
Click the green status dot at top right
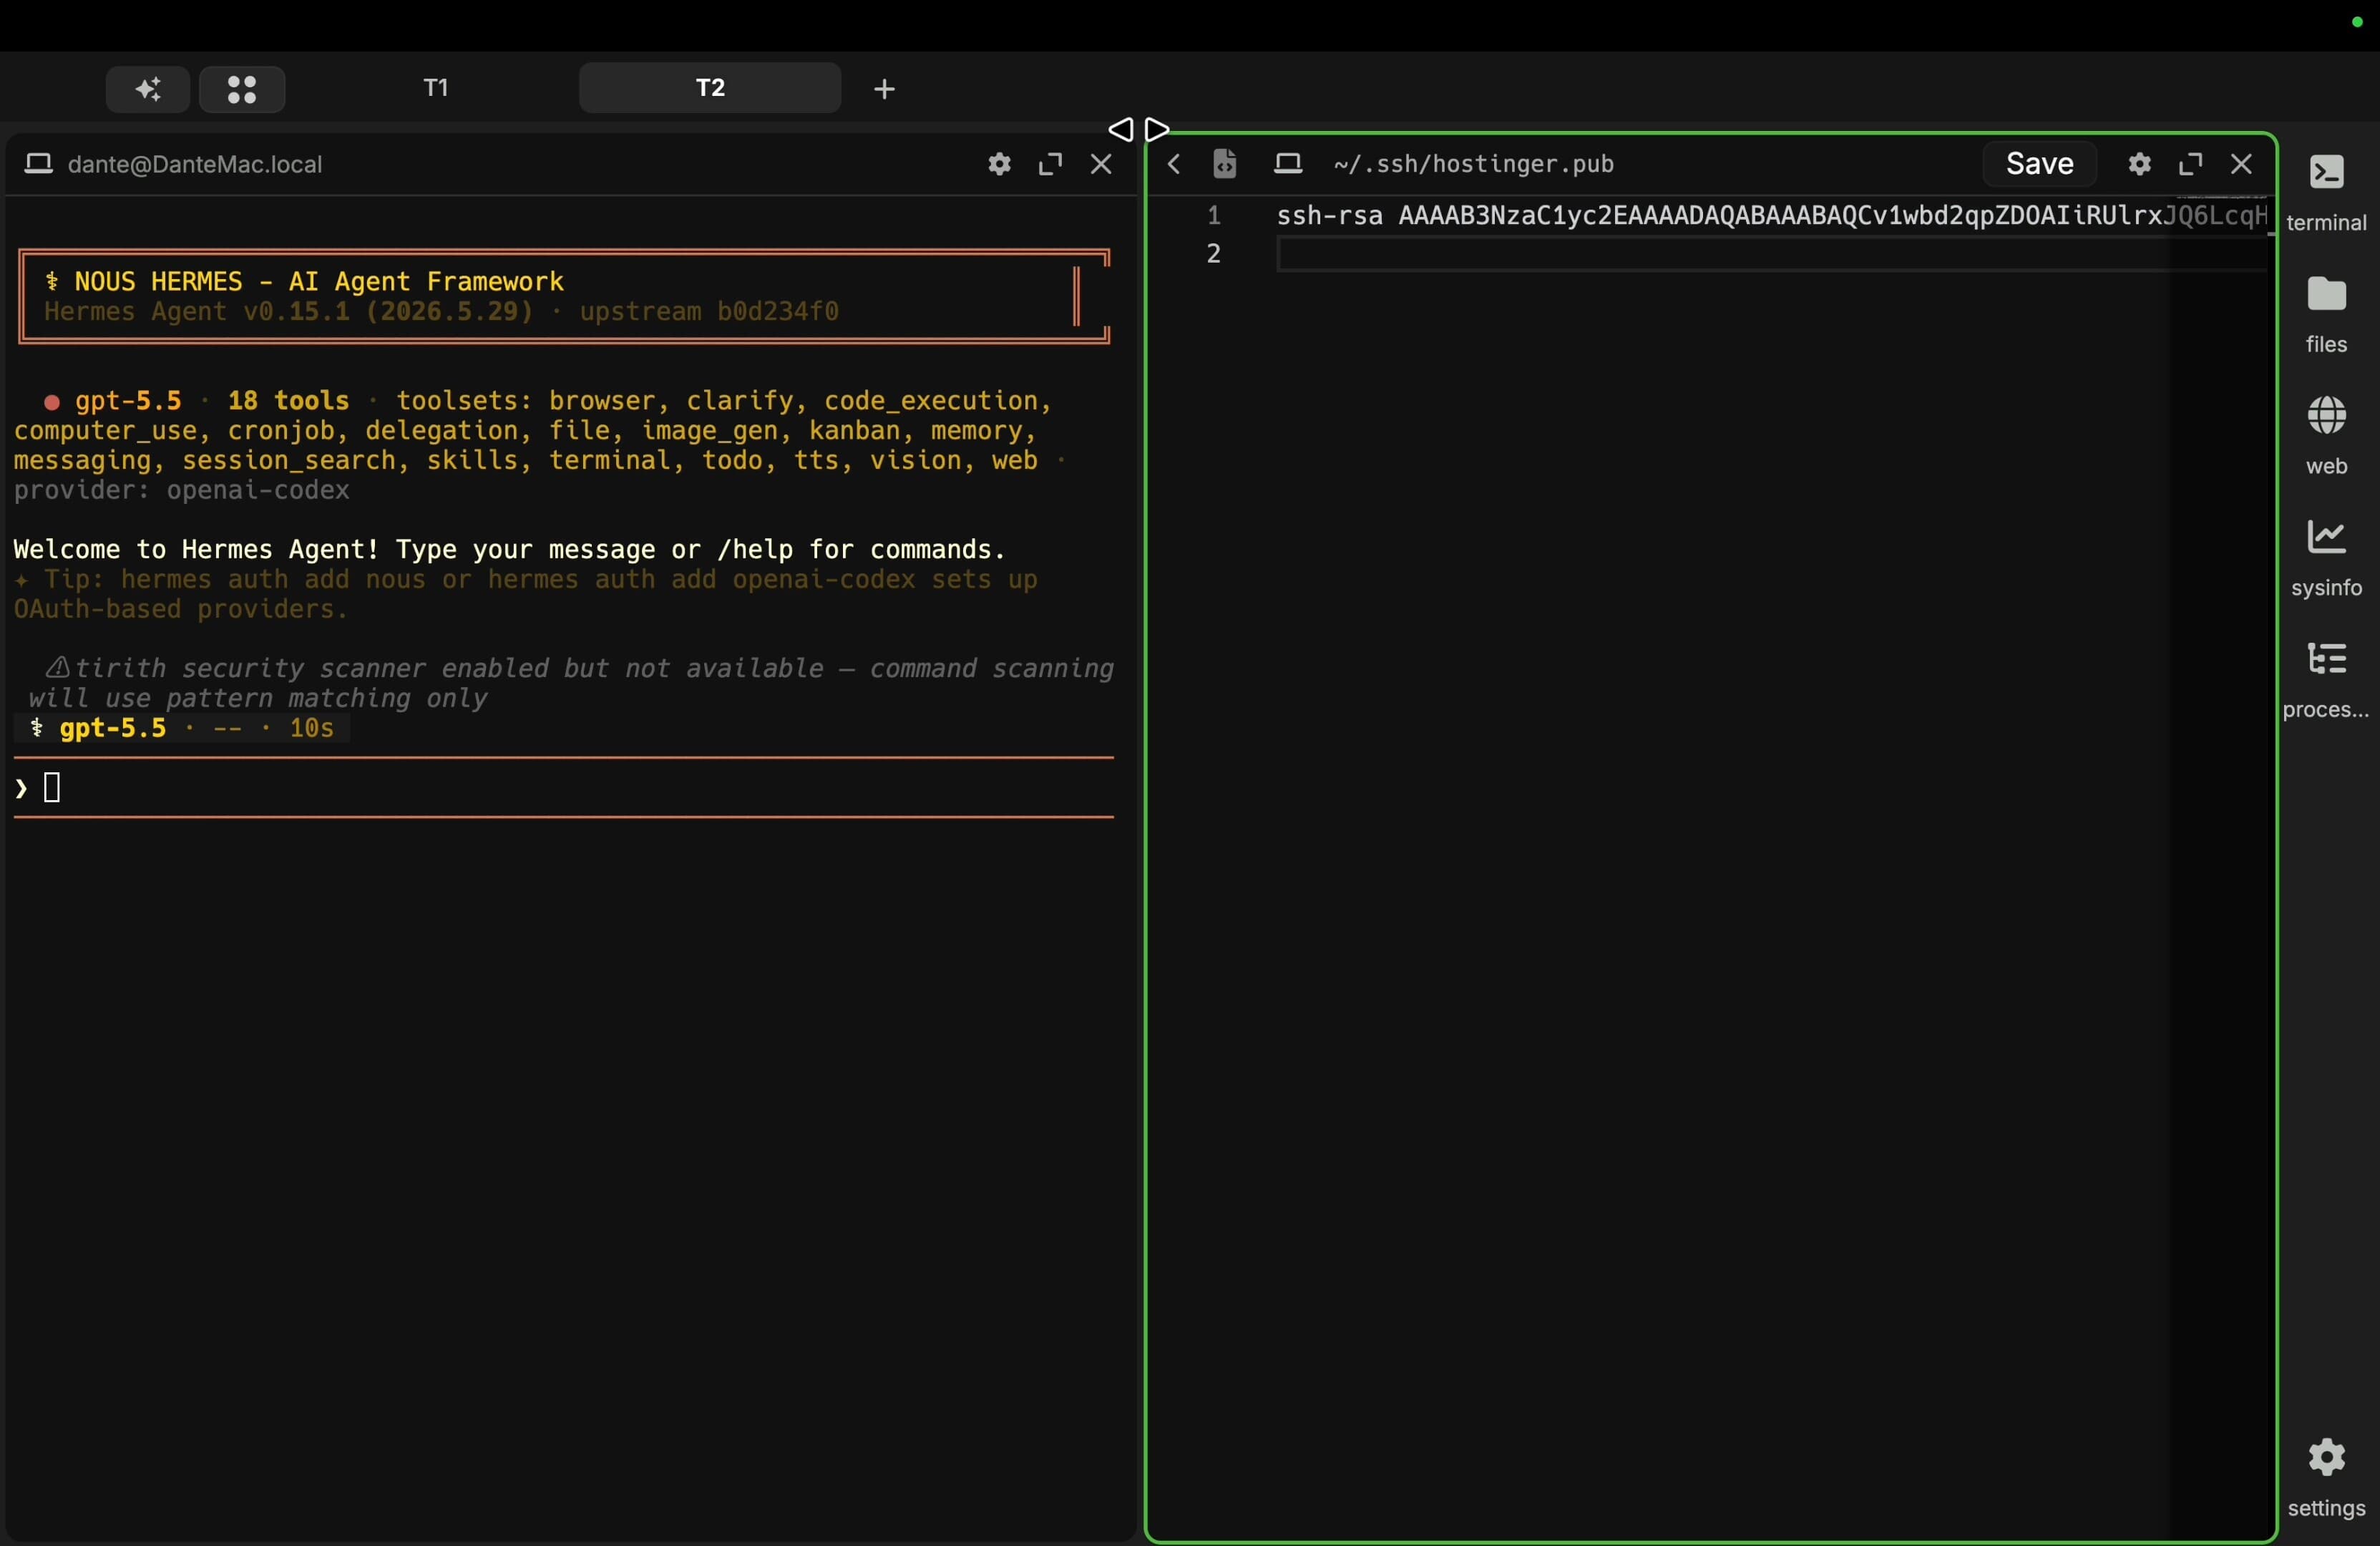(x=2357, y=22)
